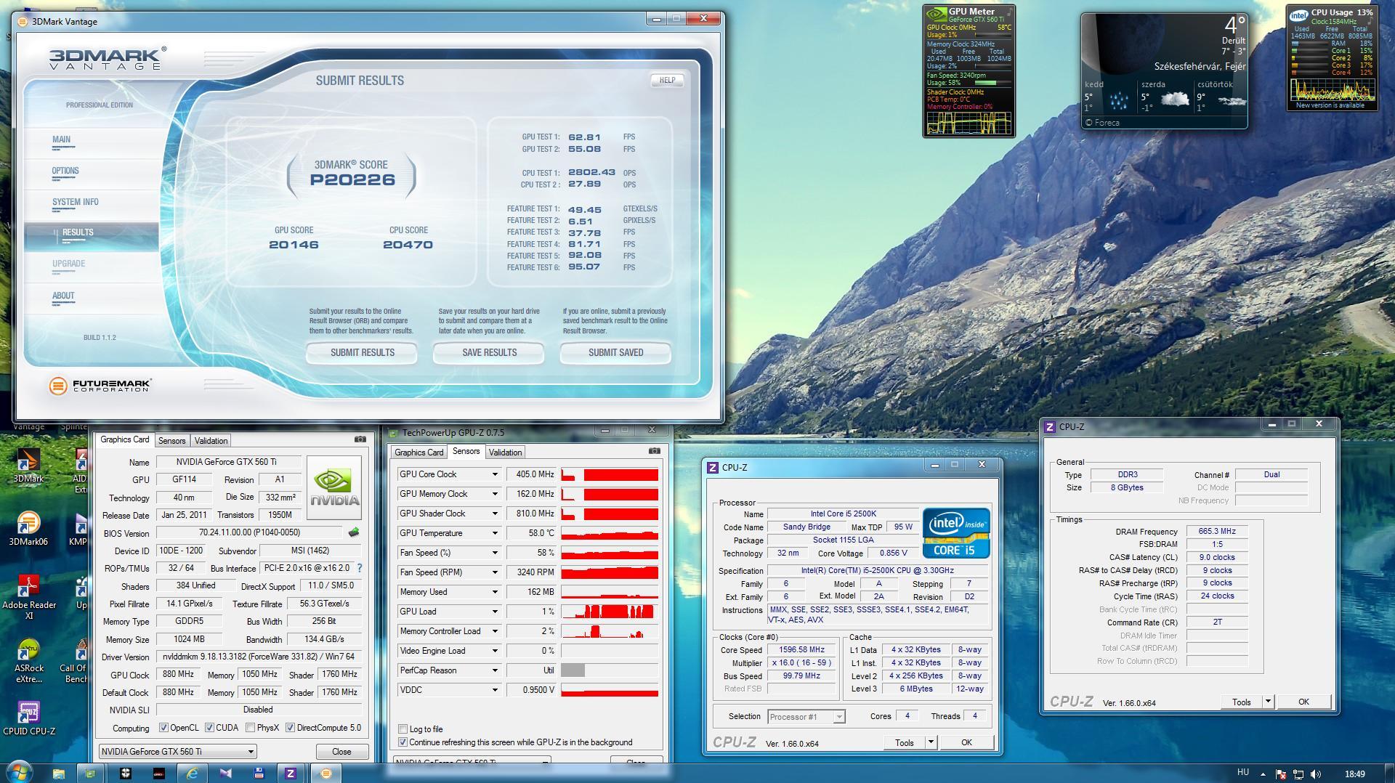
Task: Show hidden tray icons arrow
Action: click(x=1263, y=774)
